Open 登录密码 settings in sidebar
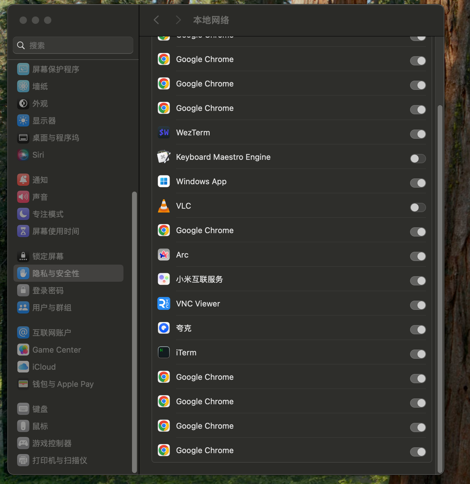The image size is (470, 484). [48, 291]
